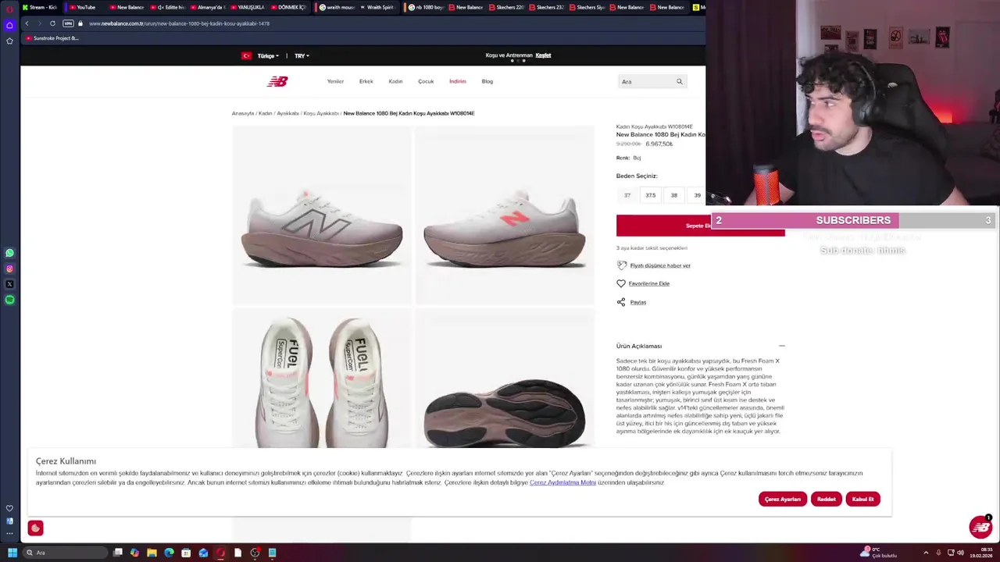Open Instagram in Opera sidebar
This screenshot has height=562, width=1000.
point(9,269)
